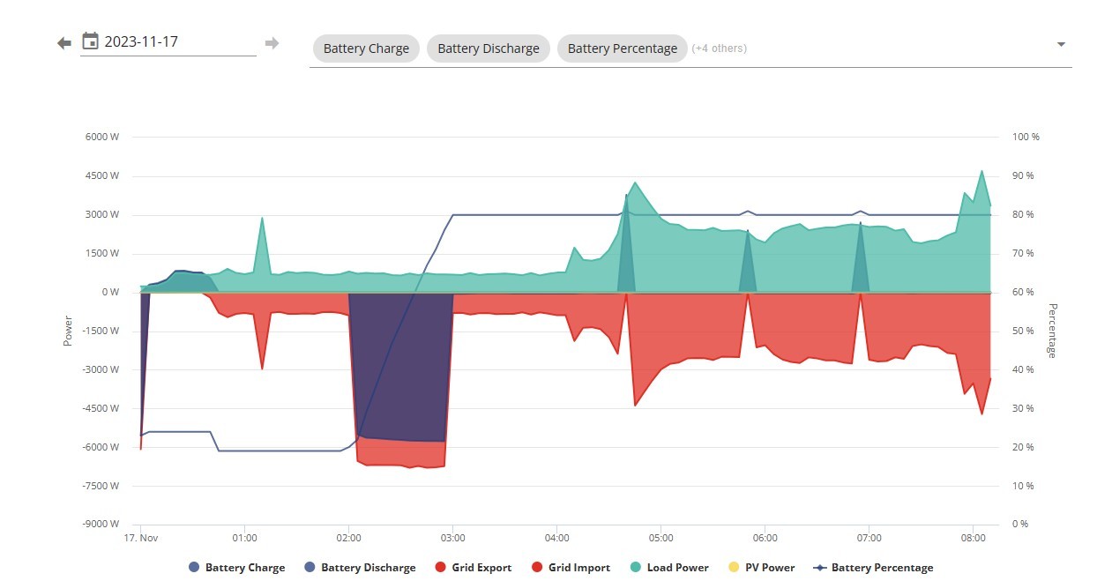Expand the series selection dropdown arrow
The width and height of the screenshot is (1097, 581).
tap(1061, 44)
